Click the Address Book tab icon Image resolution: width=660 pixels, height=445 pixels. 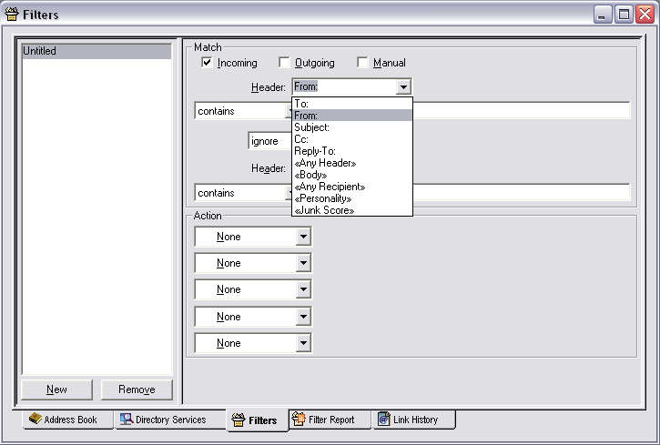(x=35, y=420)
